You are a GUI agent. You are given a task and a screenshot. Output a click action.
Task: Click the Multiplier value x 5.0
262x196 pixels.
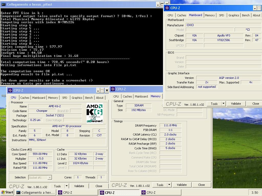[40, 158]
